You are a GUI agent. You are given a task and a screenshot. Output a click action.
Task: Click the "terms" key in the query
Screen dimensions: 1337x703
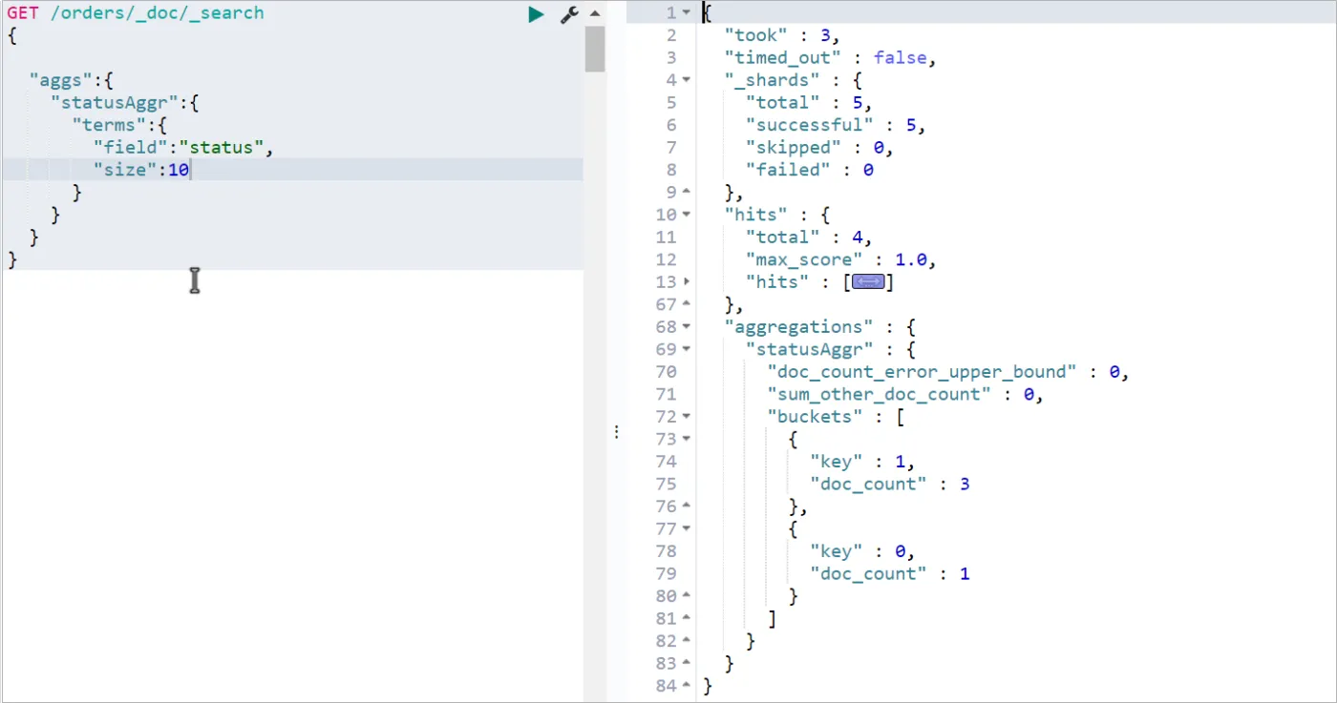point(108,125)
